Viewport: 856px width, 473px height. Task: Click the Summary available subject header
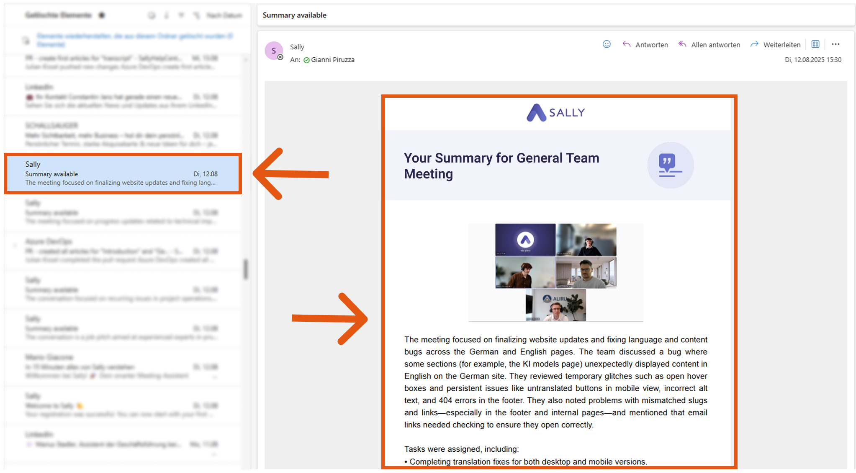[x=295, y=15]
